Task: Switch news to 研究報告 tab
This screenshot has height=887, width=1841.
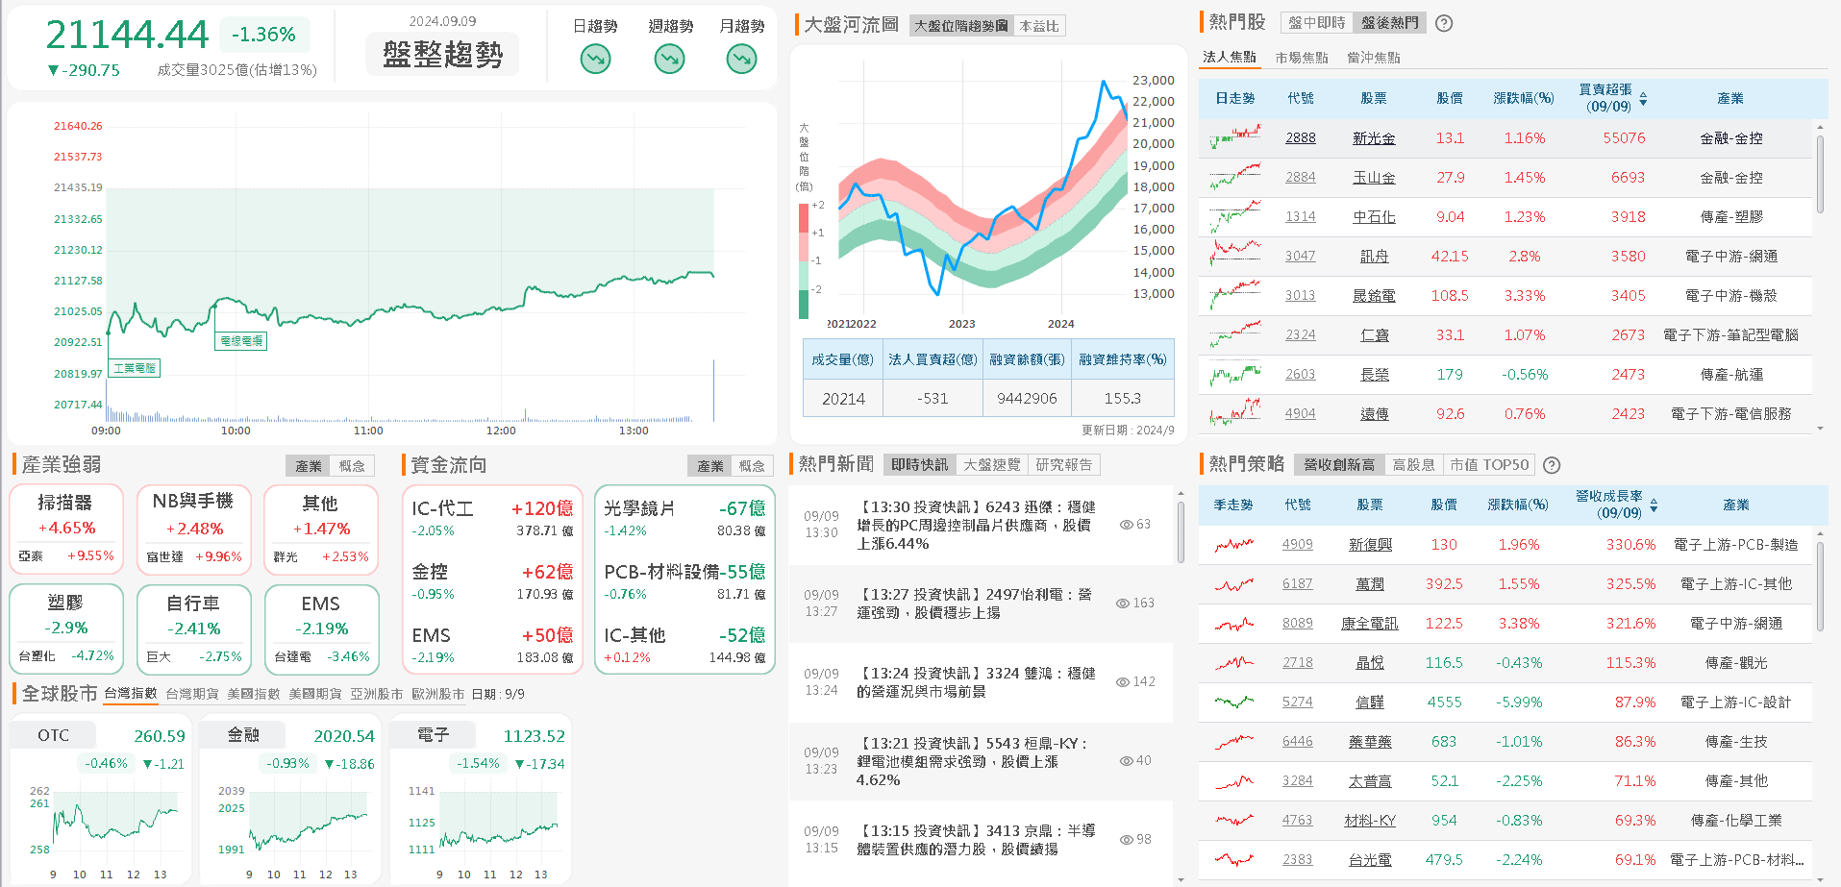Action: click(1064, 465)
